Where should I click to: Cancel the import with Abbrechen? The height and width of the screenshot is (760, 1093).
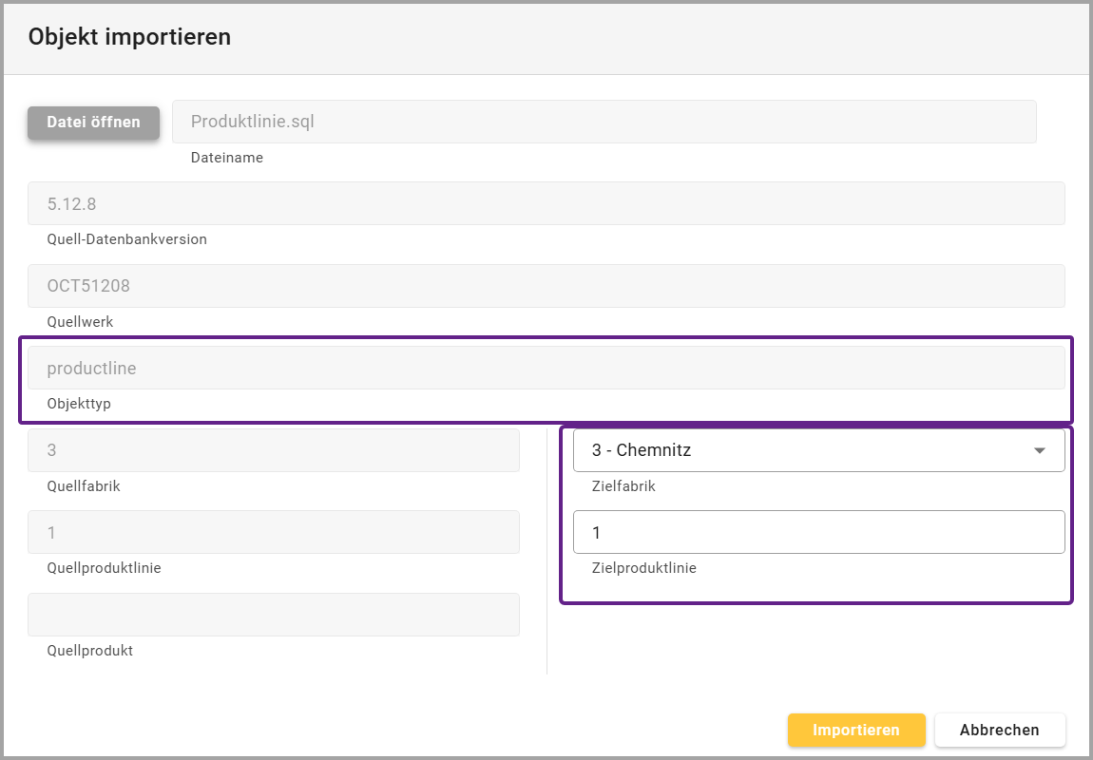pos(999,731)
